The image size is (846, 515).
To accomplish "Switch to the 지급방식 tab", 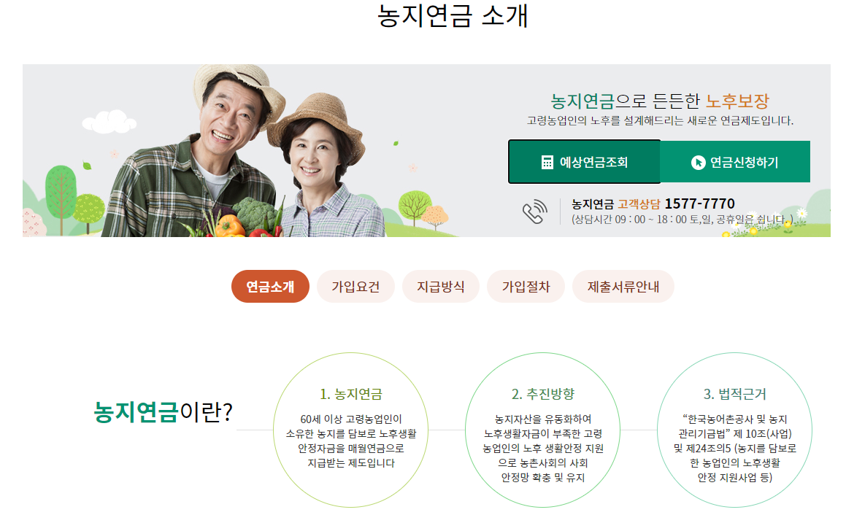I will [x=441, y=287].
